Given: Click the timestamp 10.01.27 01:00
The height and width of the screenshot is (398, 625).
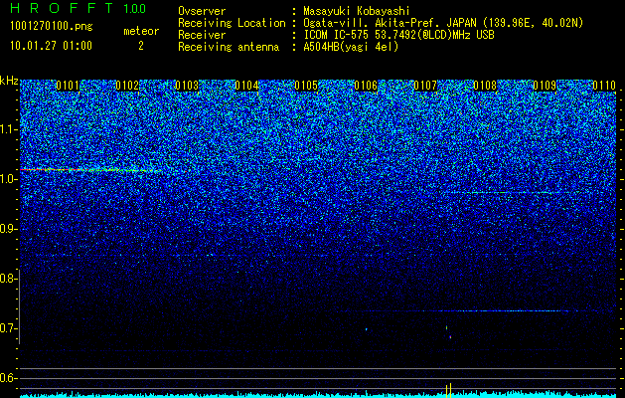Looking at the screenshot, I should pos(51,46).
